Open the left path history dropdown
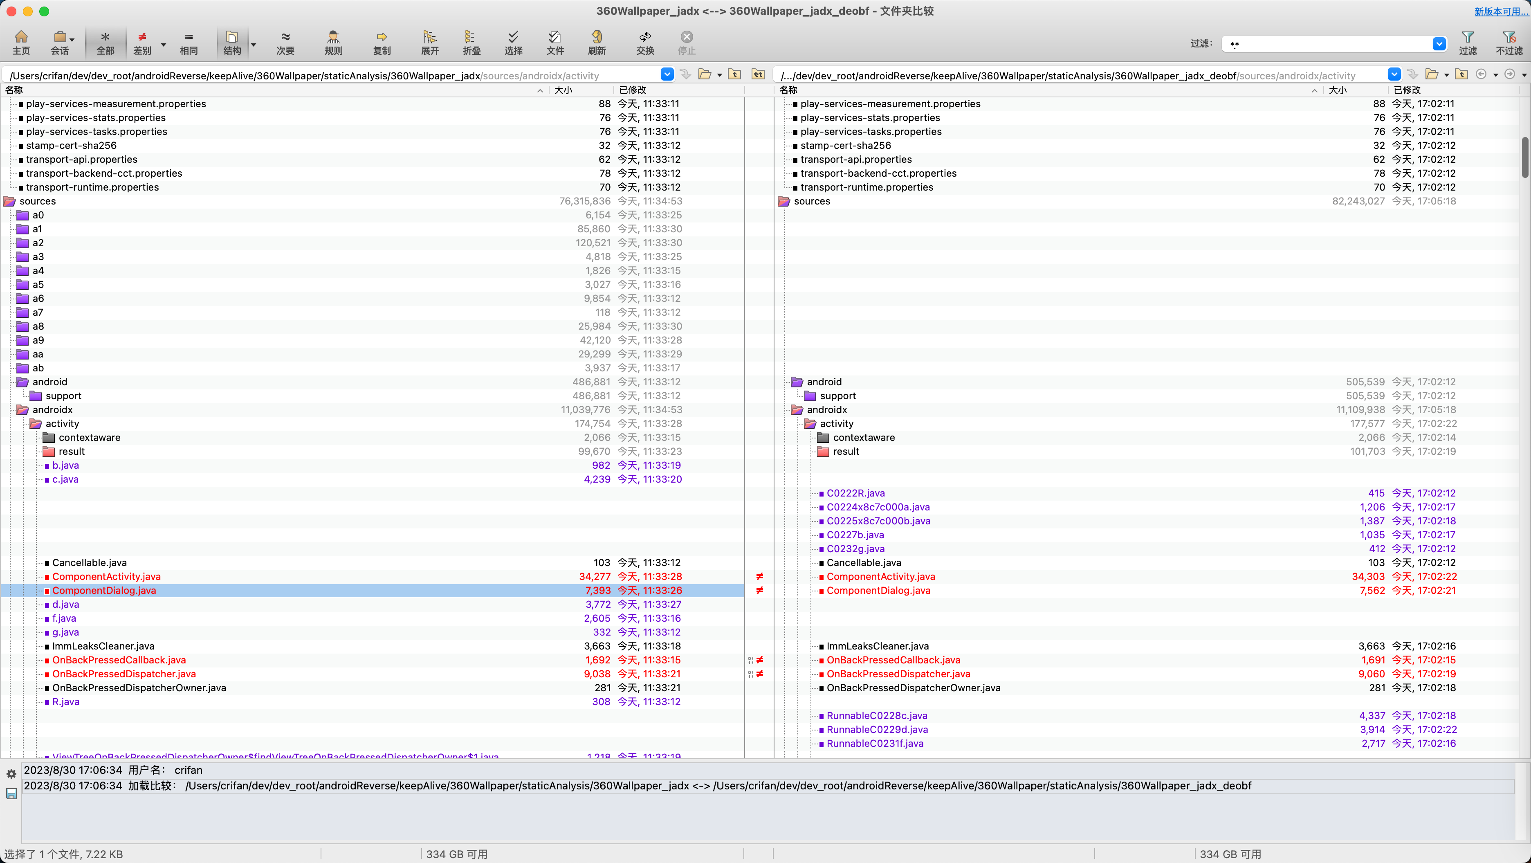This screenshot has height=863, width=1531. [x=667, y=74]
